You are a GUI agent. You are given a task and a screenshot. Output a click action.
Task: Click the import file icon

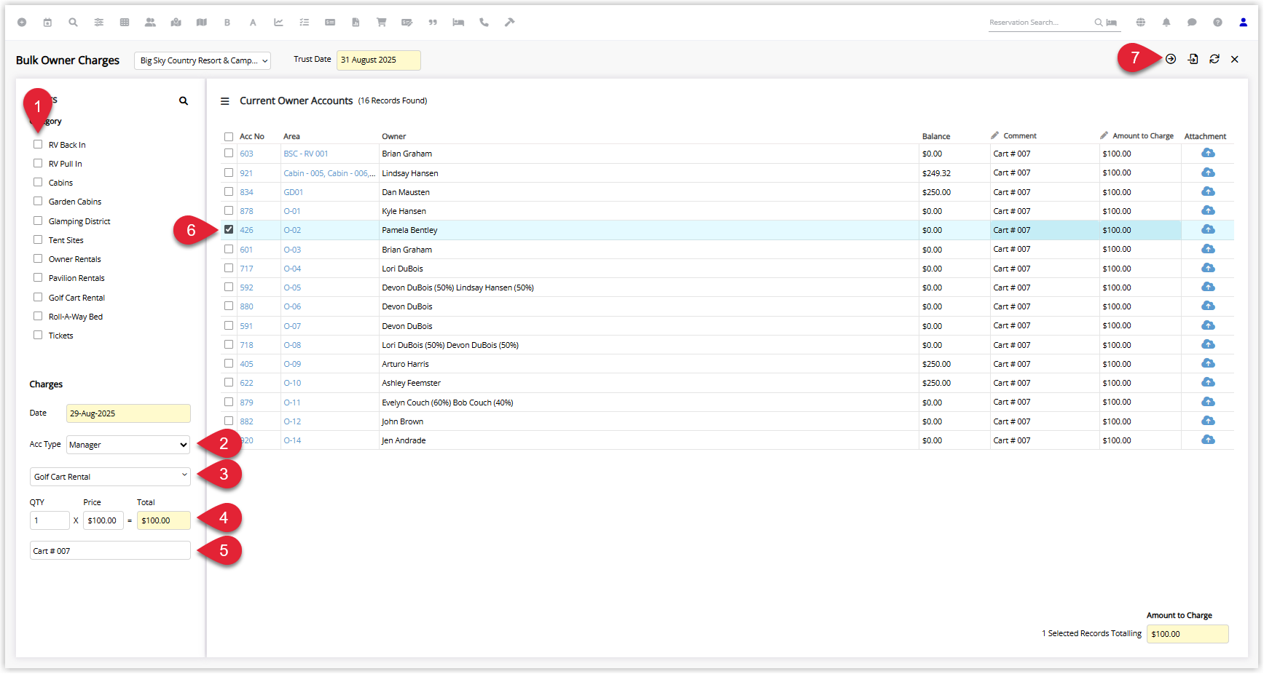point(1193,59)
